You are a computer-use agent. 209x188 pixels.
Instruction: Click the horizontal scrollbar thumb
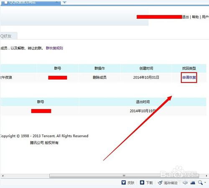pos(124,176)
